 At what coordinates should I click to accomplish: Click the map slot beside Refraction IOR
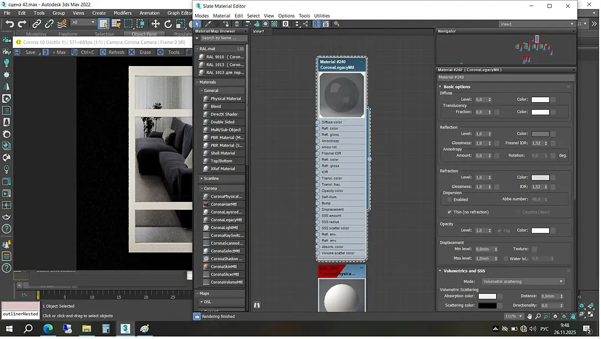(x=553, y=187)
